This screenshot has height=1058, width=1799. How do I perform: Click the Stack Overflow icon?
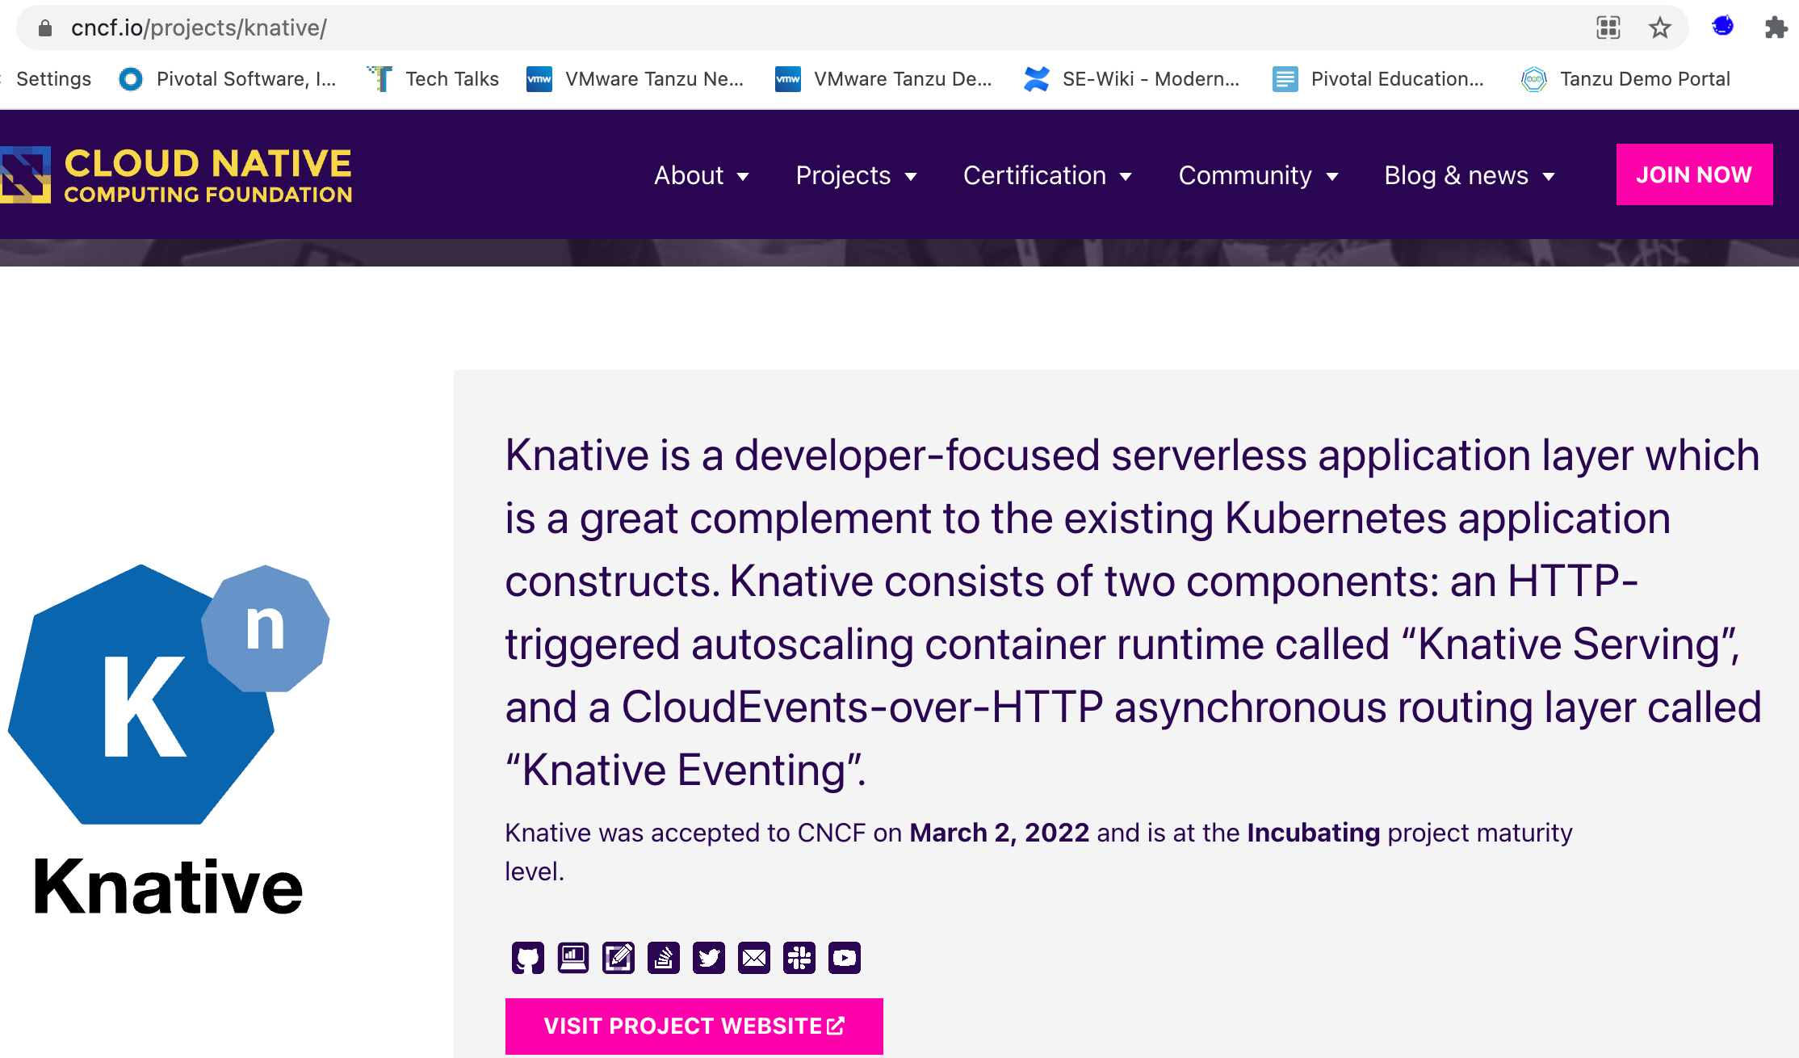(663, 958)
